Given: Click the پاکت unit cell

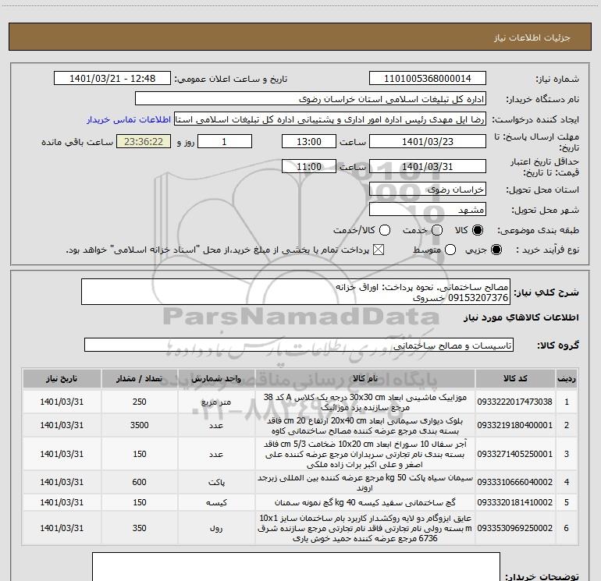Looking at the screenshot, I should coord(216,482).
